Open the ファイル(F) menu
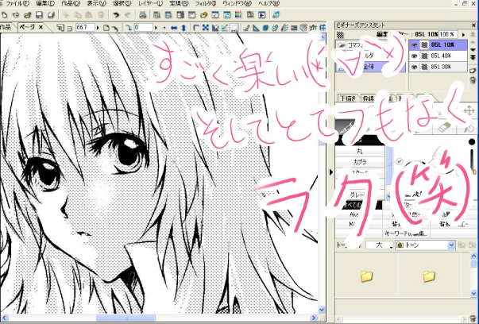 (x=17, y=3)
